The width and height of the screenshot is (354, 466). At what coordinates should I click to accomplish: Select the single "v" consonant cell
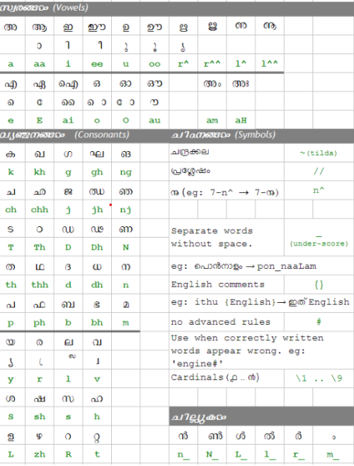(97, 379)
